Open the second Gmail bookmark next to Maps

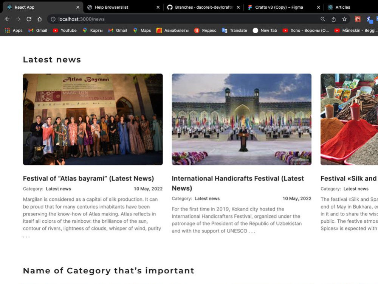tap(118, 30)
